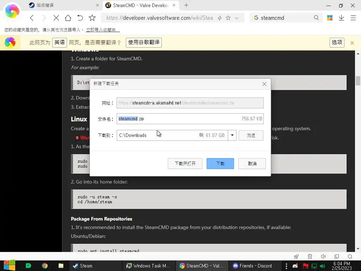Click 取消 cancel button
The height and width of the screenshot is (271, 361).
pyautogui.click(x=252, y=163)
